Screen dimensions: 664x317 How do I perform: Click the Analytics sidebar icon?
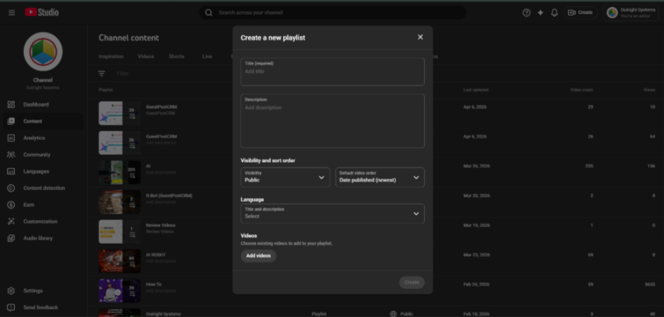click(x=11, y=138)
